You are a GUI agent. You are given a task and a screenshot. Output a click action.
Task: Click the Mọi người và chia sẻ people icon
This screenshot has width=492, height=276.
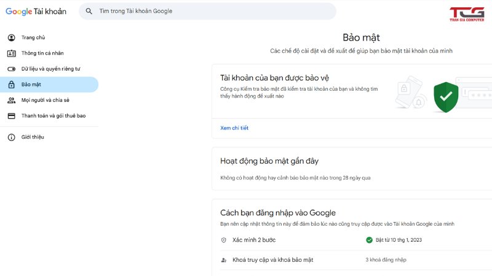11,100
